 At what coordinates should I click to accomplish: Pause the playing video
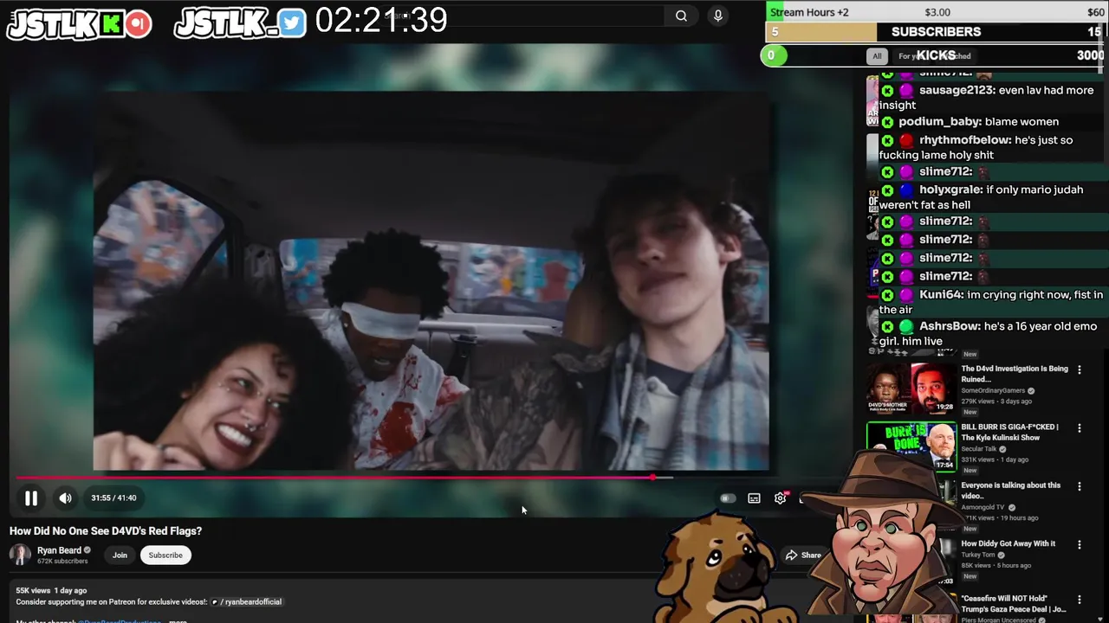click(30, 498)
